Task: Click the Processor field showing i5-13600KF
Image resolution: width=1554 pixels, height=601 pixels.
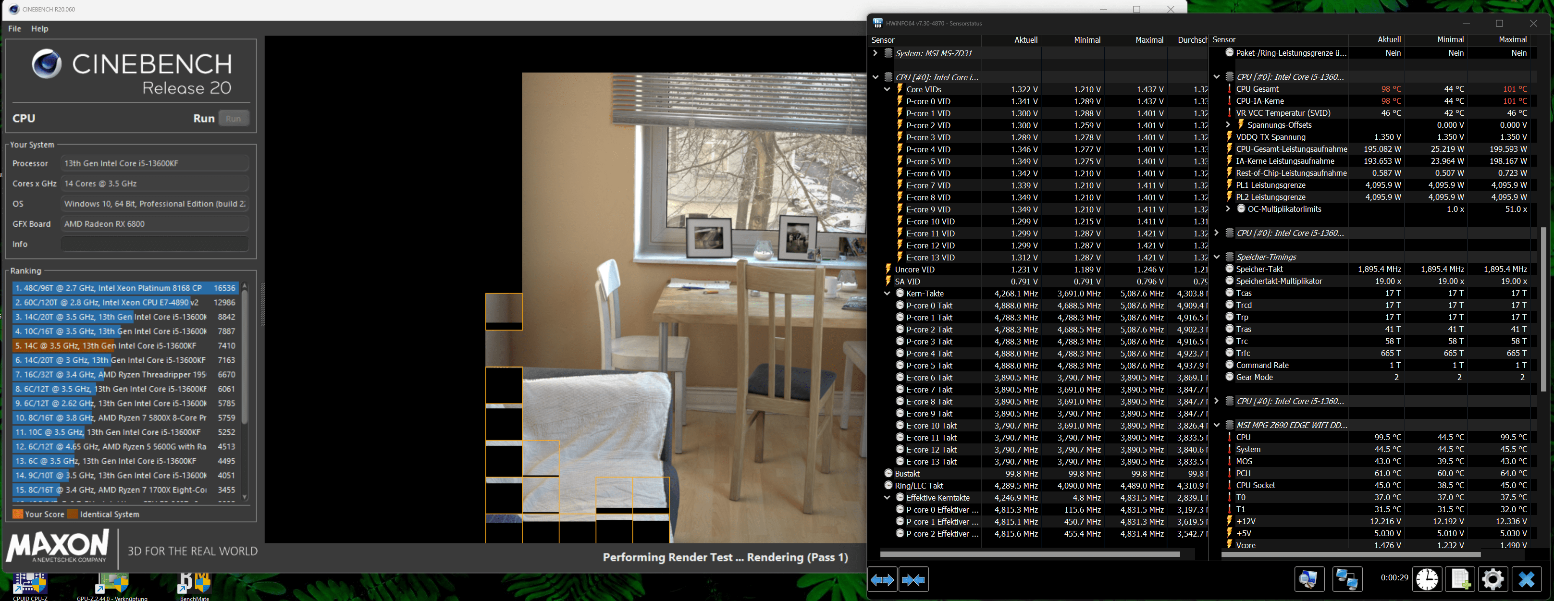Action: click(x=154, y=163)
